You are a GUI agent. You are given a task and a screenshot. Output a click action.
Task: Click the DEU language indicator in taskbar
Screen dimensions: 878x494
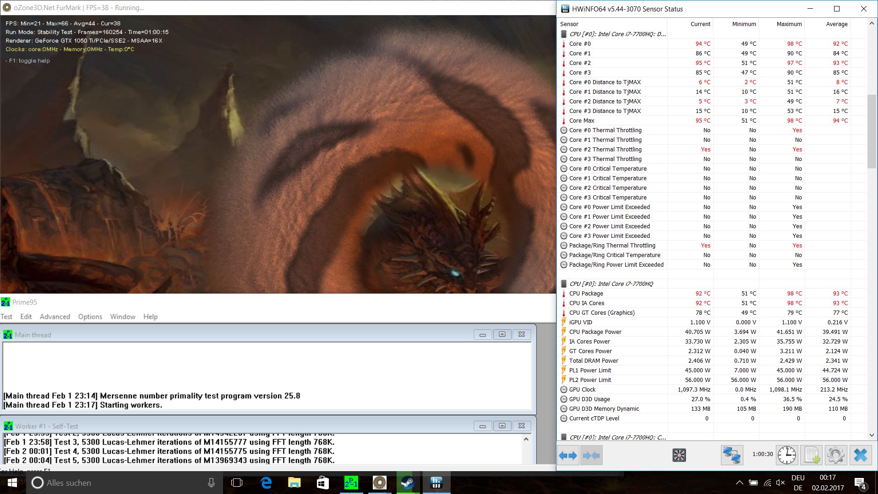coord(798,478)
